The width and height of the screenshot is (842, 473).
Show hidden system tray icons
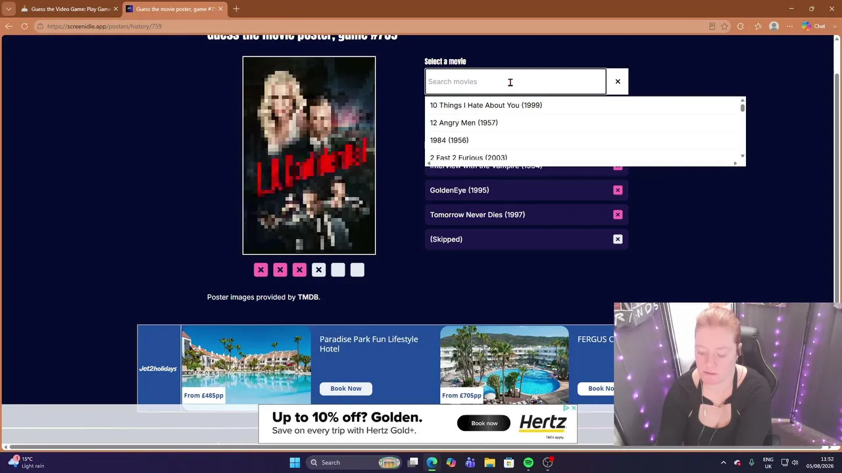click(x=724, y=462)
